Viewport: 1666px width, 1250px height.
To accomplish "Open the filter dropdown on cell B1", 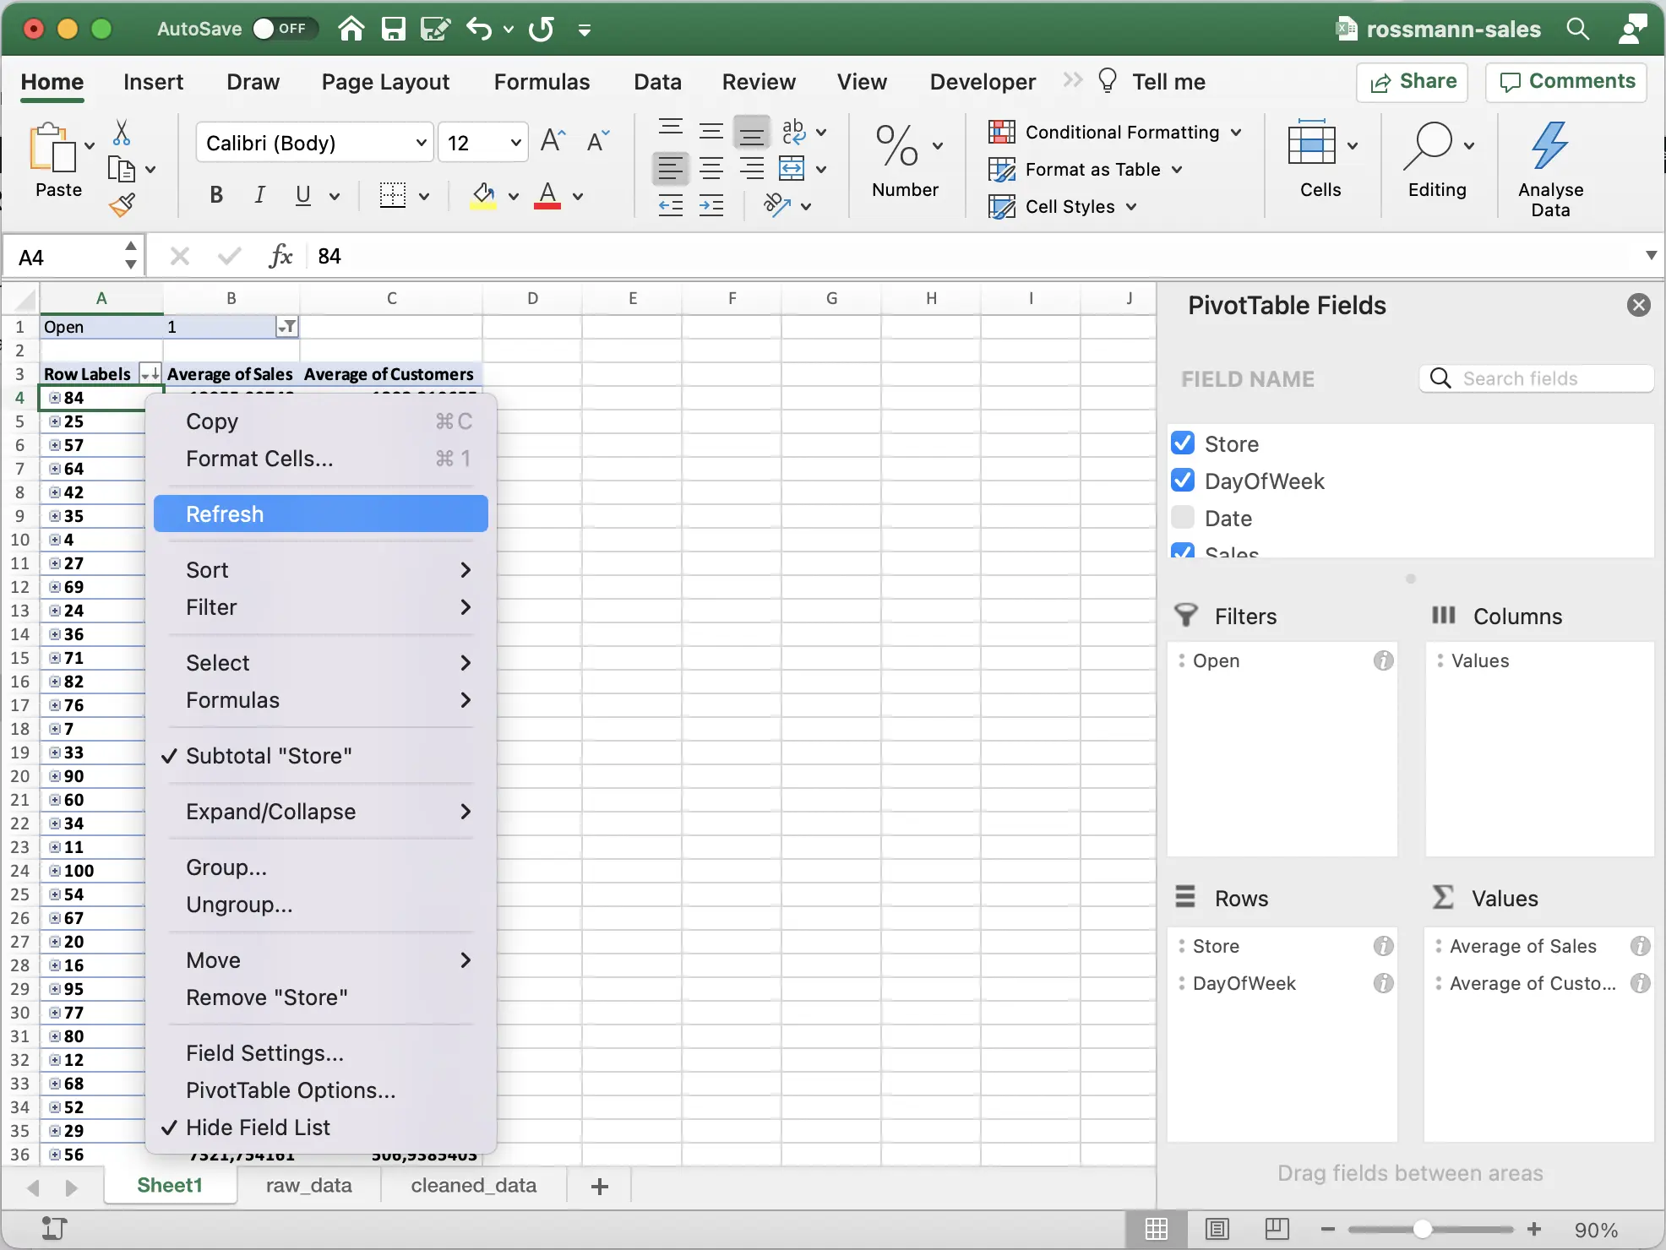I will 286,327.
